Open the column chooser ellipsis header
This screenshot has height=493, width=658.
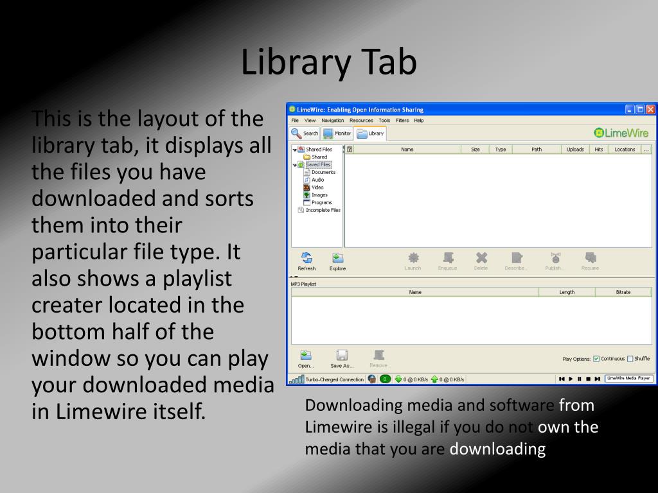[x=646, y=149]
